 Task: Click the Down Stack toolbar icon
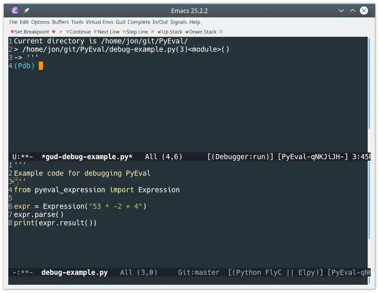[x=200, y=32]
